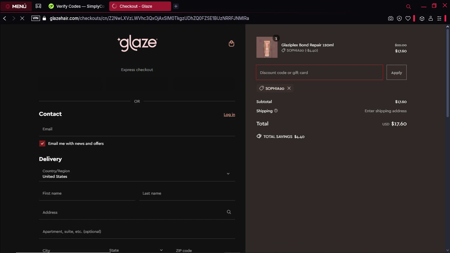The height and width of the screenshot is (253, 450).
Task: Click the Log in link
Action: [229, 115]
